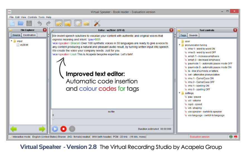The width and height of the screenshot is (246, 167).
Task: Switch to the Destination tab
Action: [29, 35]
